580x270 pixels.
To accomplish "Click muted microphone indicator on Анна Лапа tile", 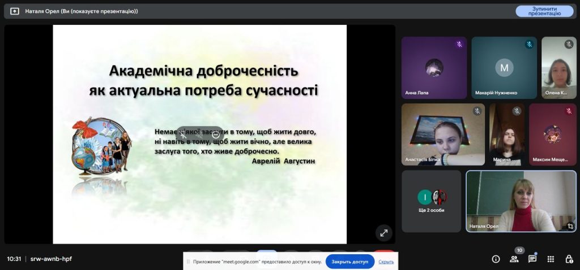I will click(x=459, y=44).
